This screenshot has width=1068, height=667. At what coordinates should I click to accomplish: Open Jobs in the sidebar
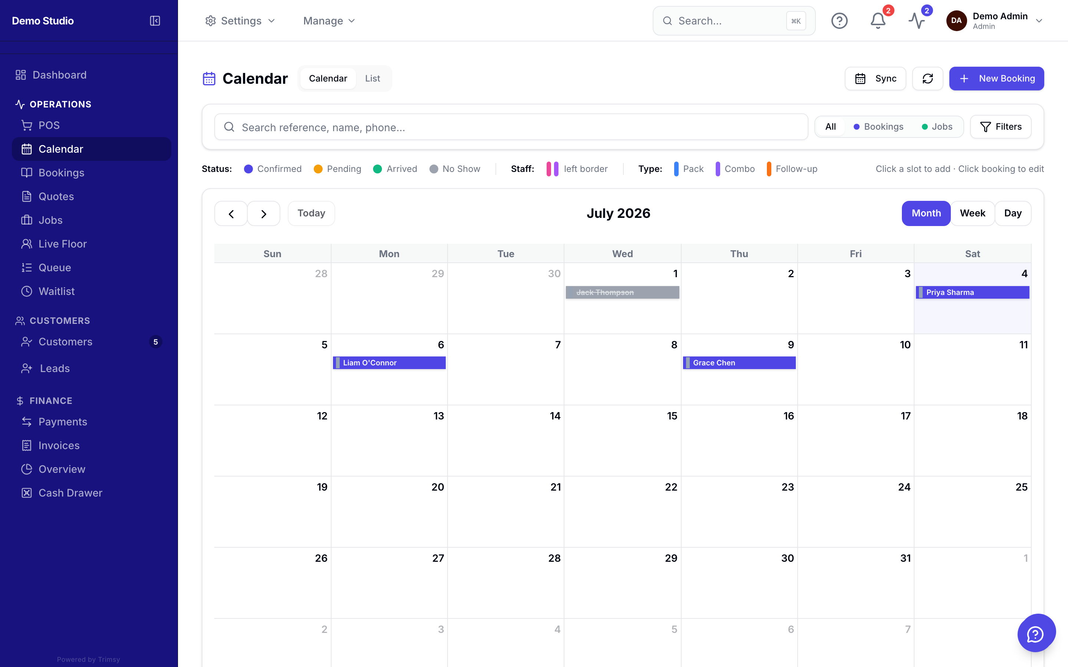tap(91, 220)
